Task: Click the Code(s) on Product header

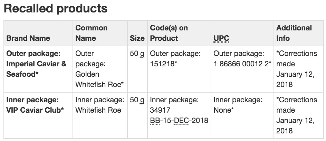Action: click(169, 33)
